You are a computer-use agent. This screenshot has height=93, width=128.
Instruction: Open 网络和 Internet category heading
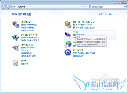click(x=30, y=35)
